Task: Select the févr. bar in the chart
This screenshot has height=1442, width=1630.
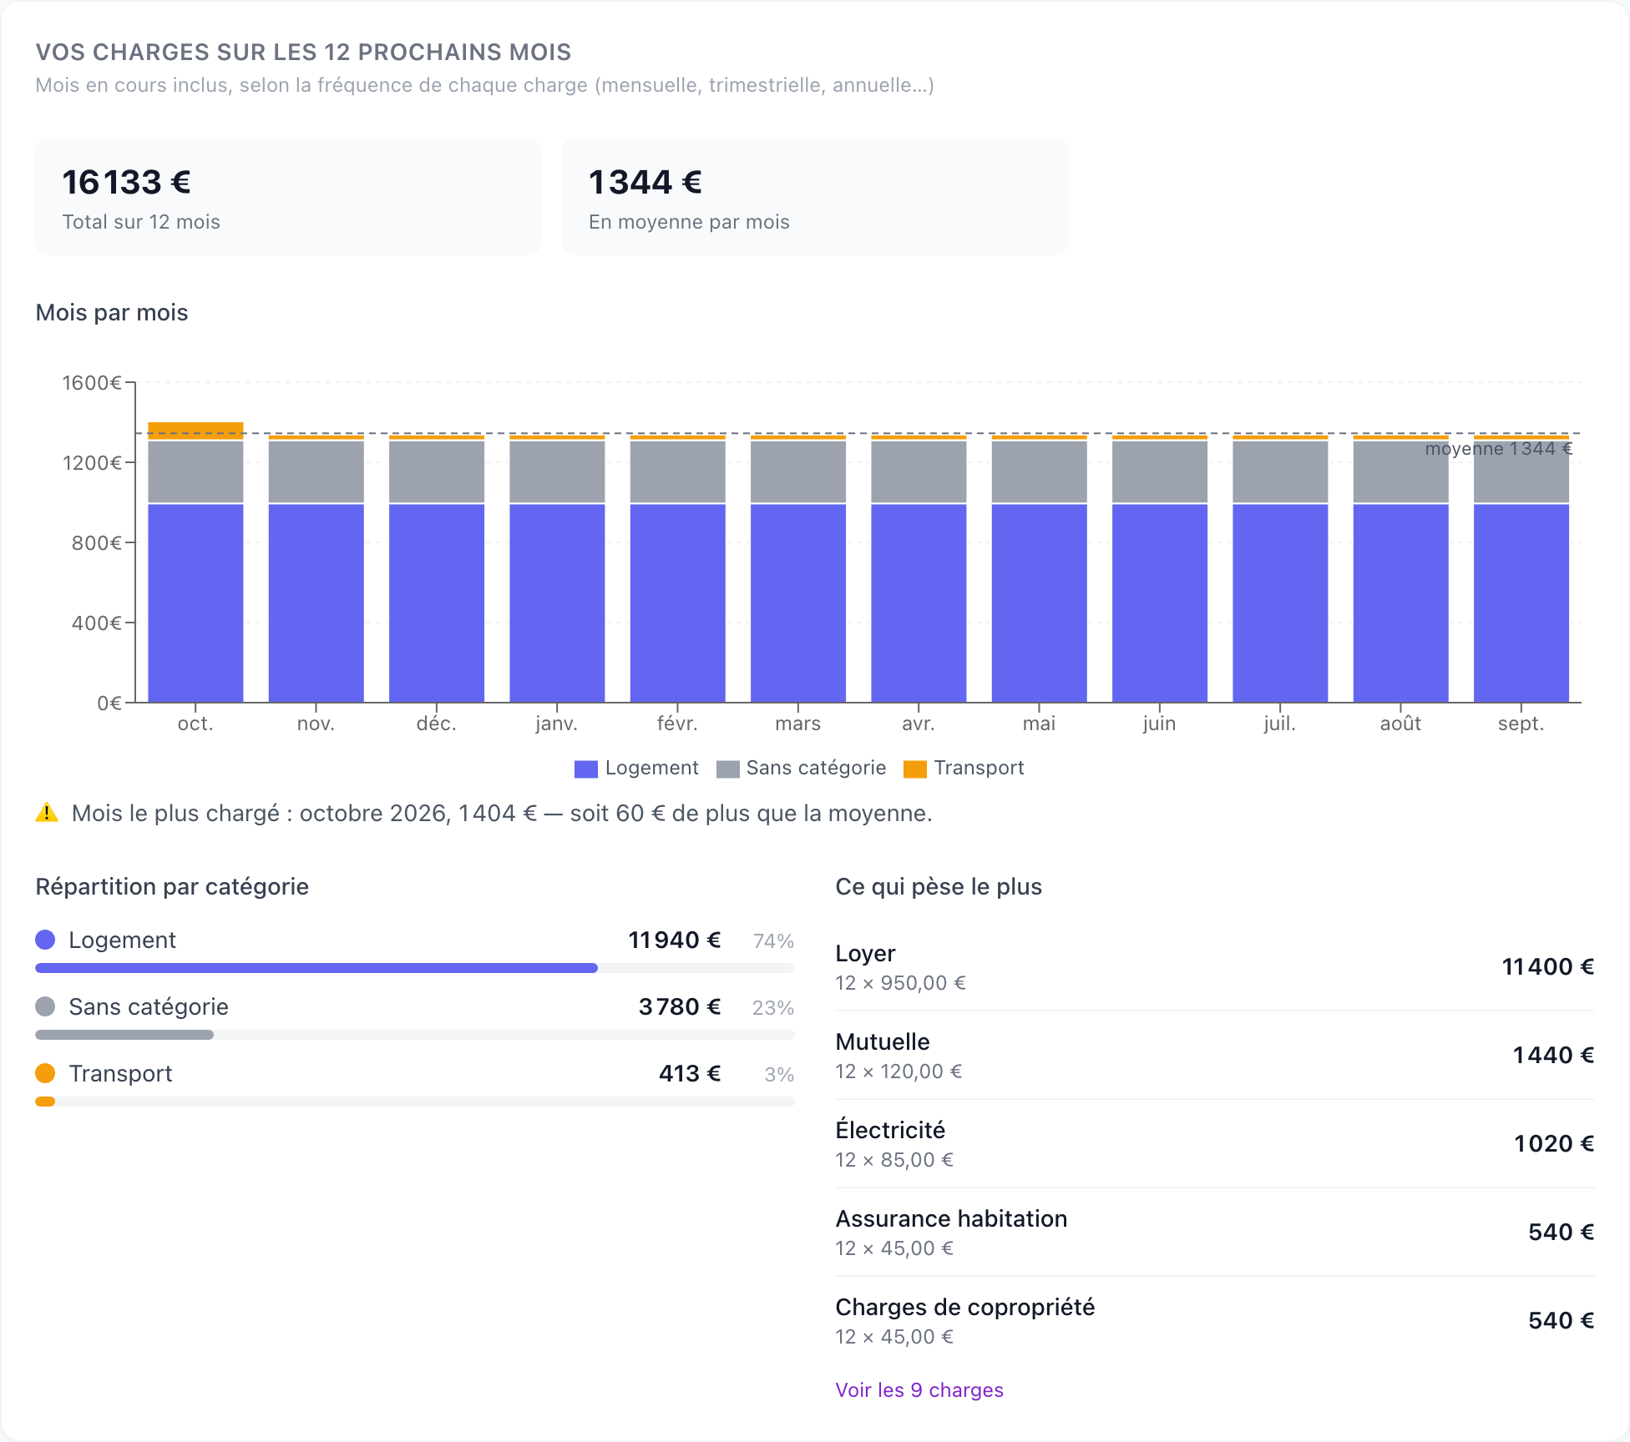Action: pos(678,569)
